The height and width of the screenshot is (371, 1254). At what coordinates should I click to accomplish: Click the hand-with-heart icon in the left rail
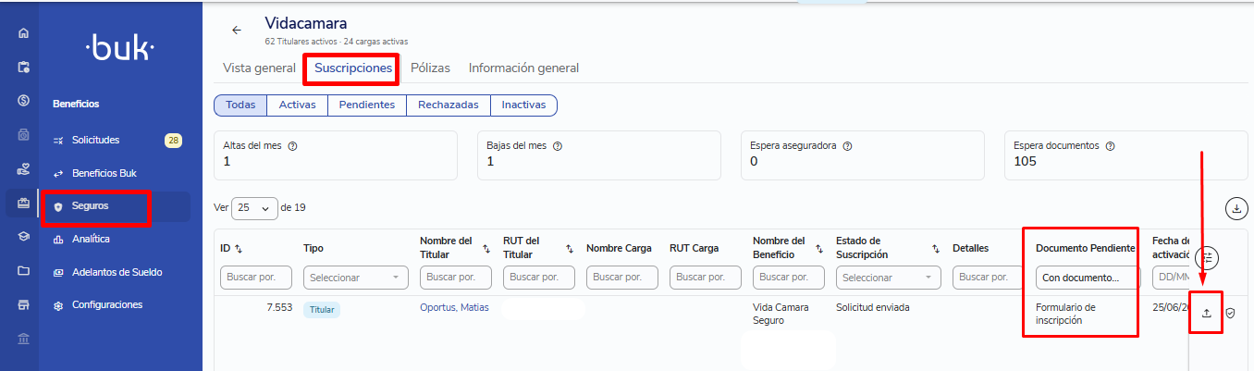[23, 170]
